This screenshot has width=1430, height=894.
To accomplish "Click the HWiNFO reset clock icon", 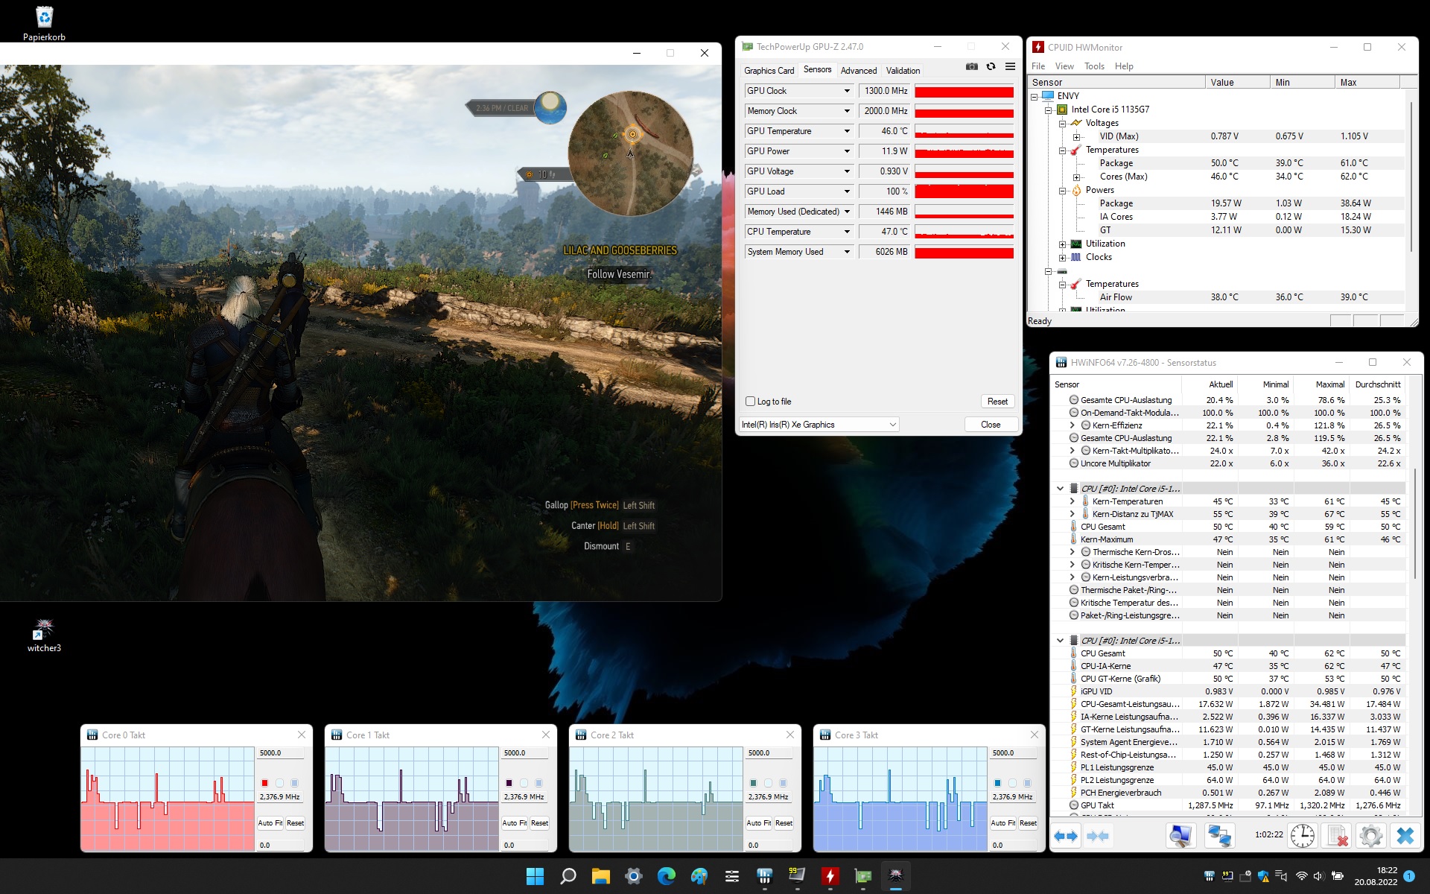I will click(x=1302, y=836).
